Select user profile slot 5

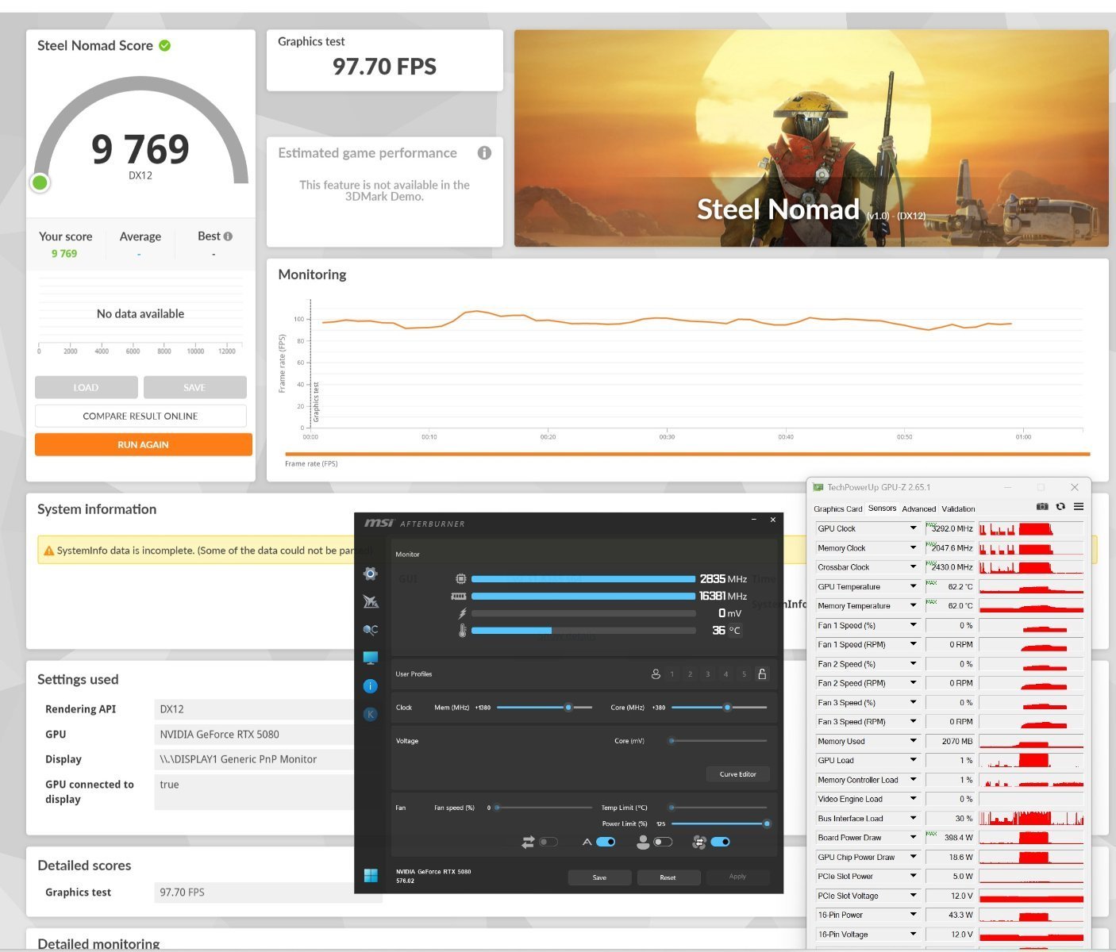[x=745, y=674]
